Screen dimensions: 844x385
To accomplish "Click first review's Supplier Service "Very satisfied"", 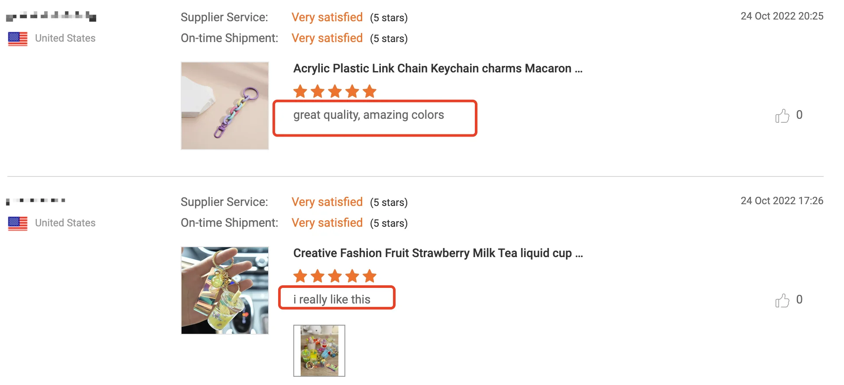I will 327,17.
